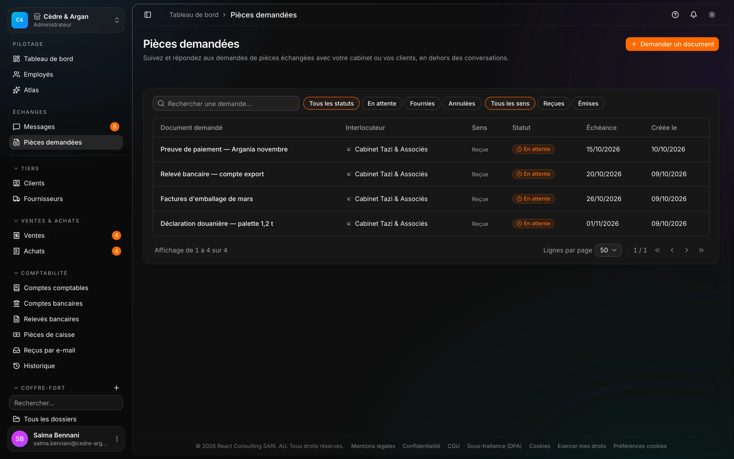Select the Tous les sens filter

(510, 103)
